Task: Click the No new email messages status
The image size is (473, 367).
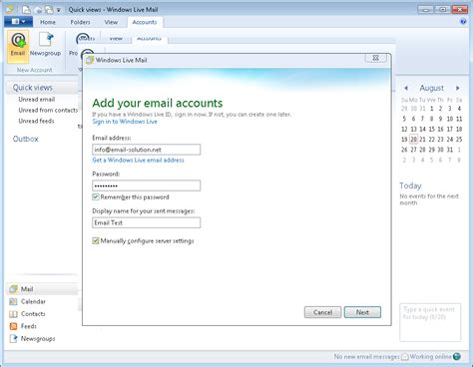Action: coord(366,357)
